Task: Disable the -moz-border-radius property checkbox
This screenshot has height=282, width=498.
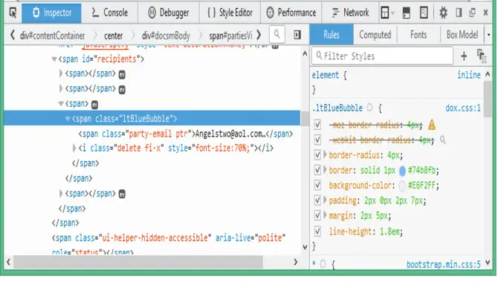Action: (317, 125)
